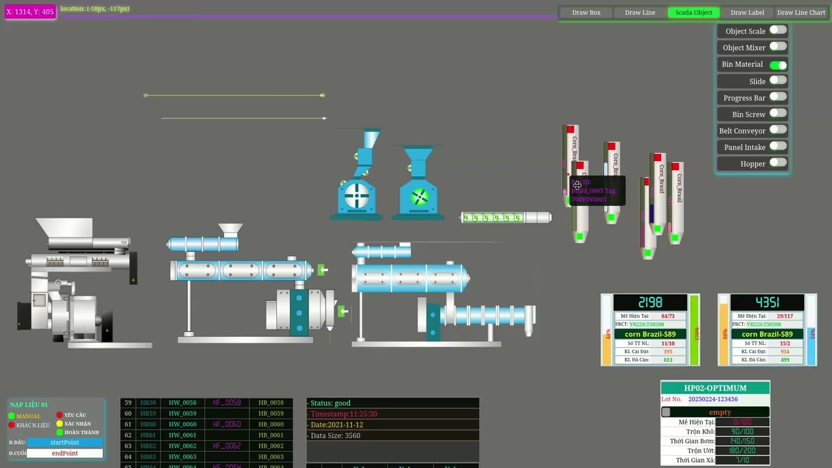The image size is (832, 468).
Task: Click the green arrow on left extruder outlet
Action: pyautogui.click(x=322, y=269)
